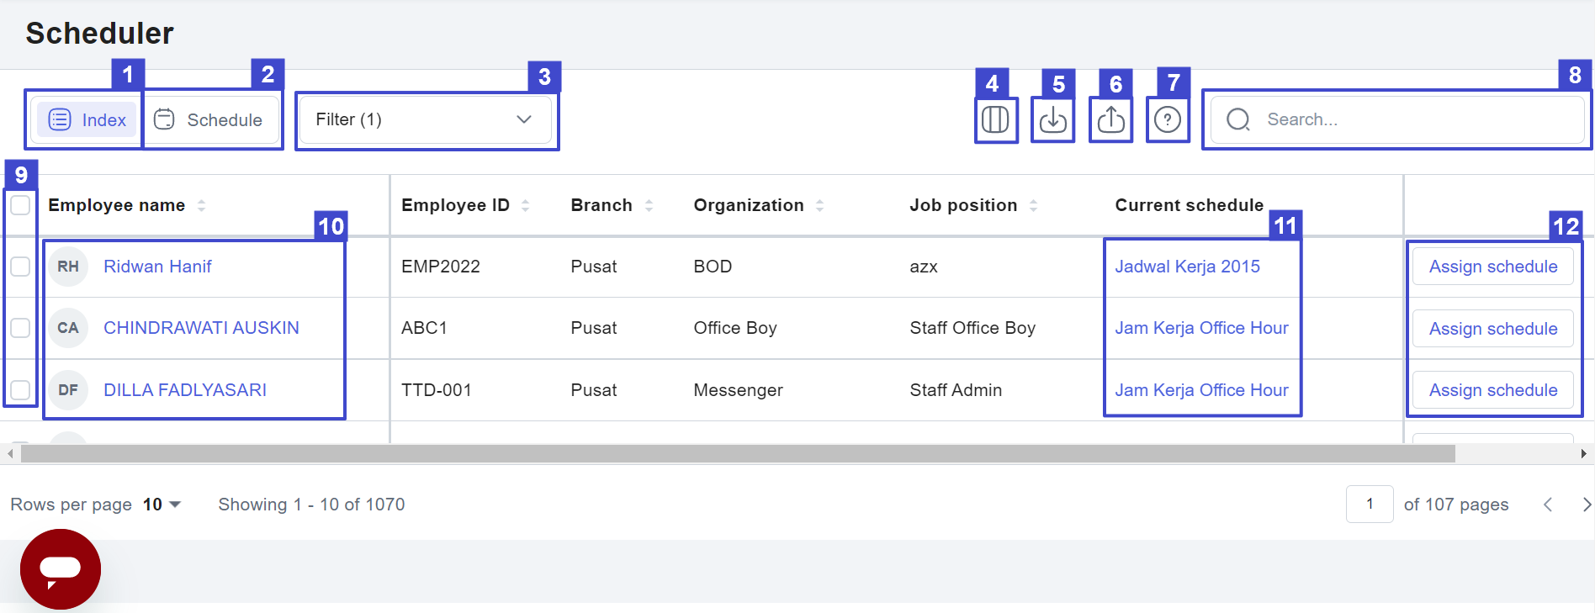The height and width of the screenshot is (613, 1595).
Task: Click the BOD organization cell
Action: click(713, 267)
